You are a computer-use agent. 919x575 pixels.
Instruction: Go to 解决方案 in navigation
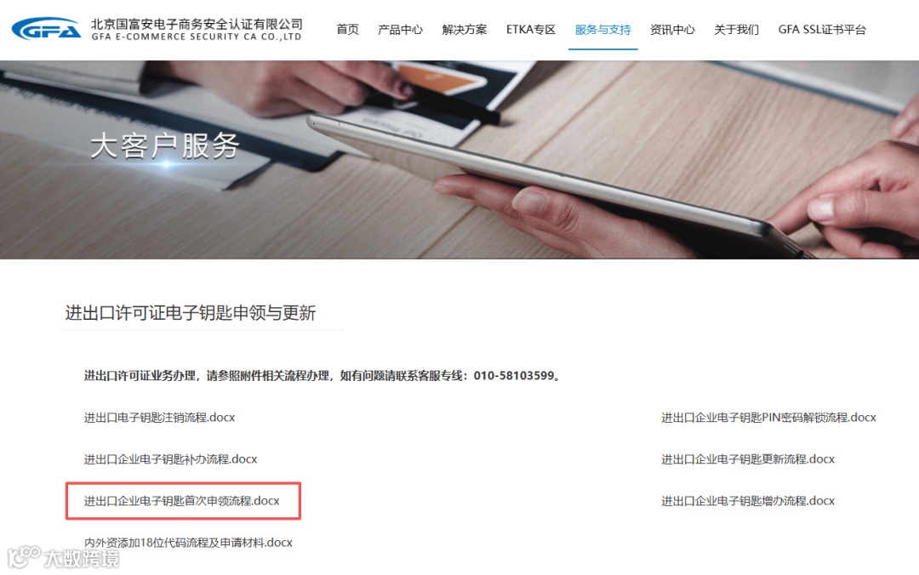[x=465, y=29]
